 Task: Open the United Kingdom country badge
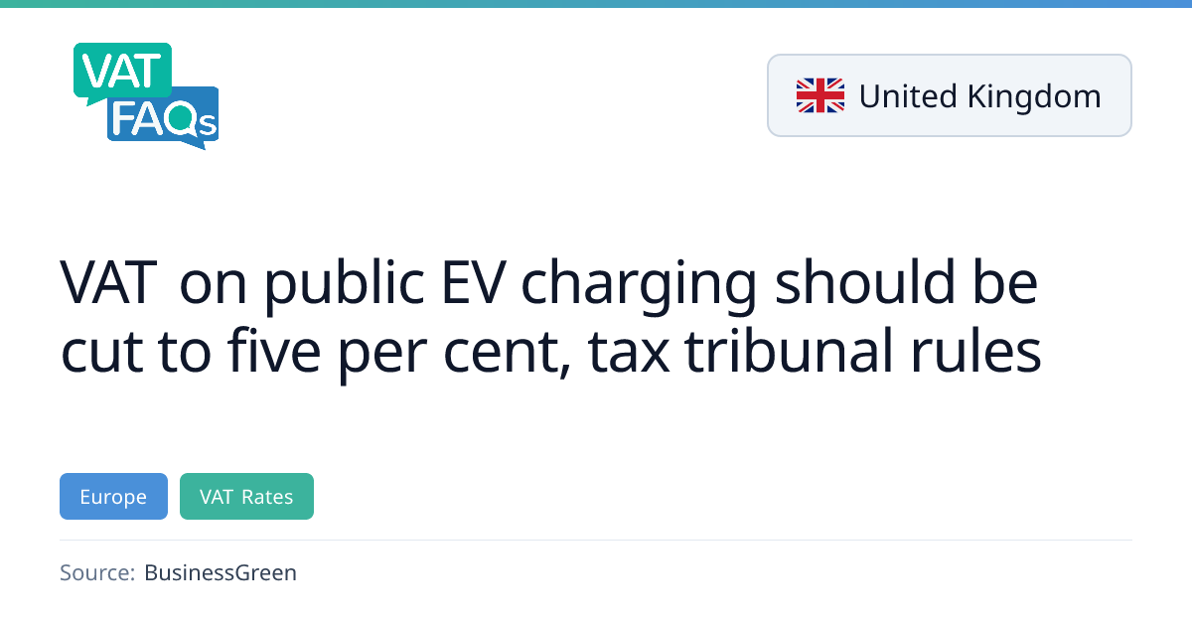[x=949, y=95]
